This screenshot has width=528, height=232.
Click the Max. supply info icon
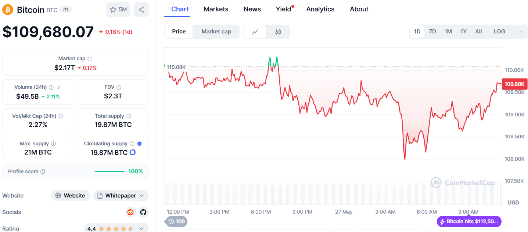click(x=54, y=144)
